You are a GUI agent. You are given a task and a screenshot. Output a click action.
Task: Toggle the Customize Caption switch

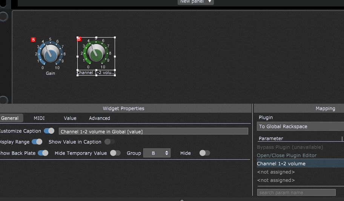coord(49,131)
